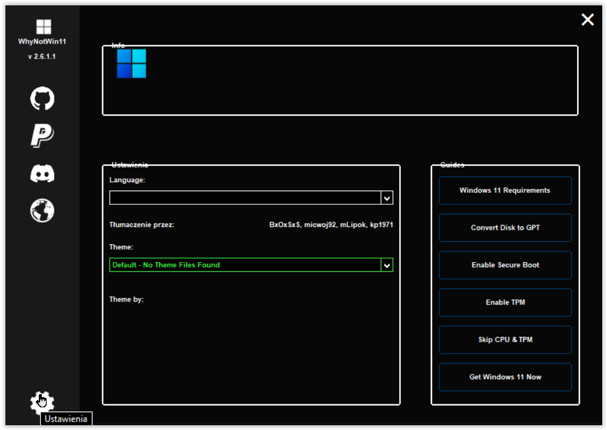Open Enable Secure Boot guide
Screen dimensions: 607x430
point(505,265)
